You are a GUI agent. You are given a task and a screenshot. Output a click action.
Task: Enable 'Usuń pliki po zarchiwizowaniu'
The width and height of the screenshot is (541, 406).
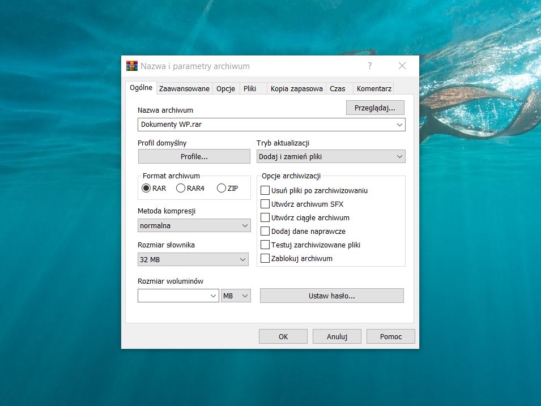pyautogui.click(x=265, y=190)
